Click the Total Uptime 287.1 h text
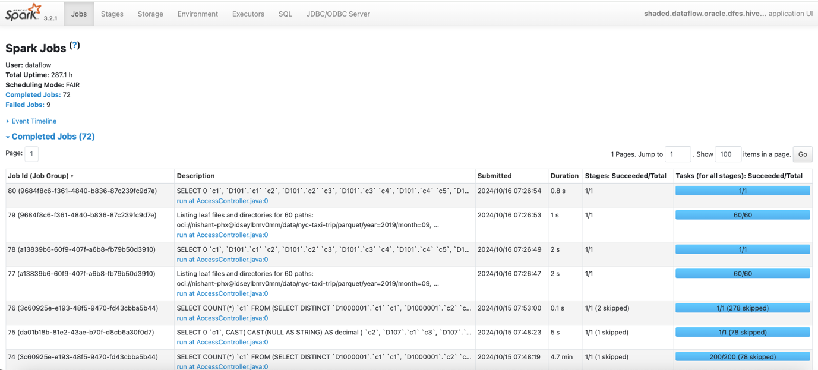818x370 pixels. (x=39, y=75)
